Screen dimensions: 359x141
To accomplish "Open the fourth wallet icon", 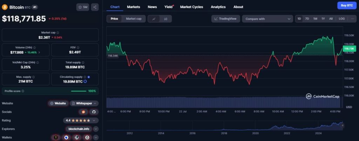I will 87,138.
